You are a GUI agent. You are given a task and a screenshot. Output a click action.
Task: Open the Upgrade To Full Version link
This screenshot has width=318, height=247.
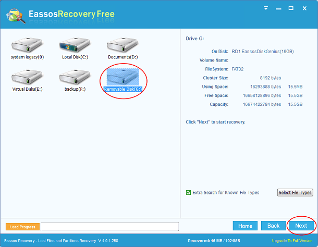click(292, 241)
